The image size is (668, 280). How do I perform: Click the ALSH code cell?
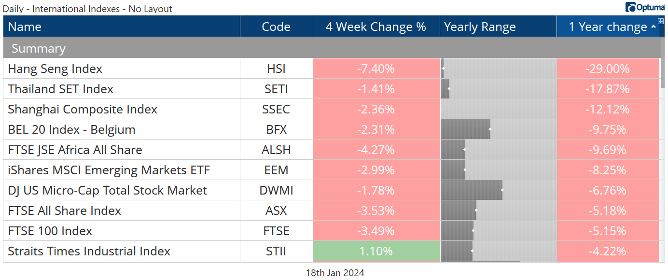click(x=276, y=150)
